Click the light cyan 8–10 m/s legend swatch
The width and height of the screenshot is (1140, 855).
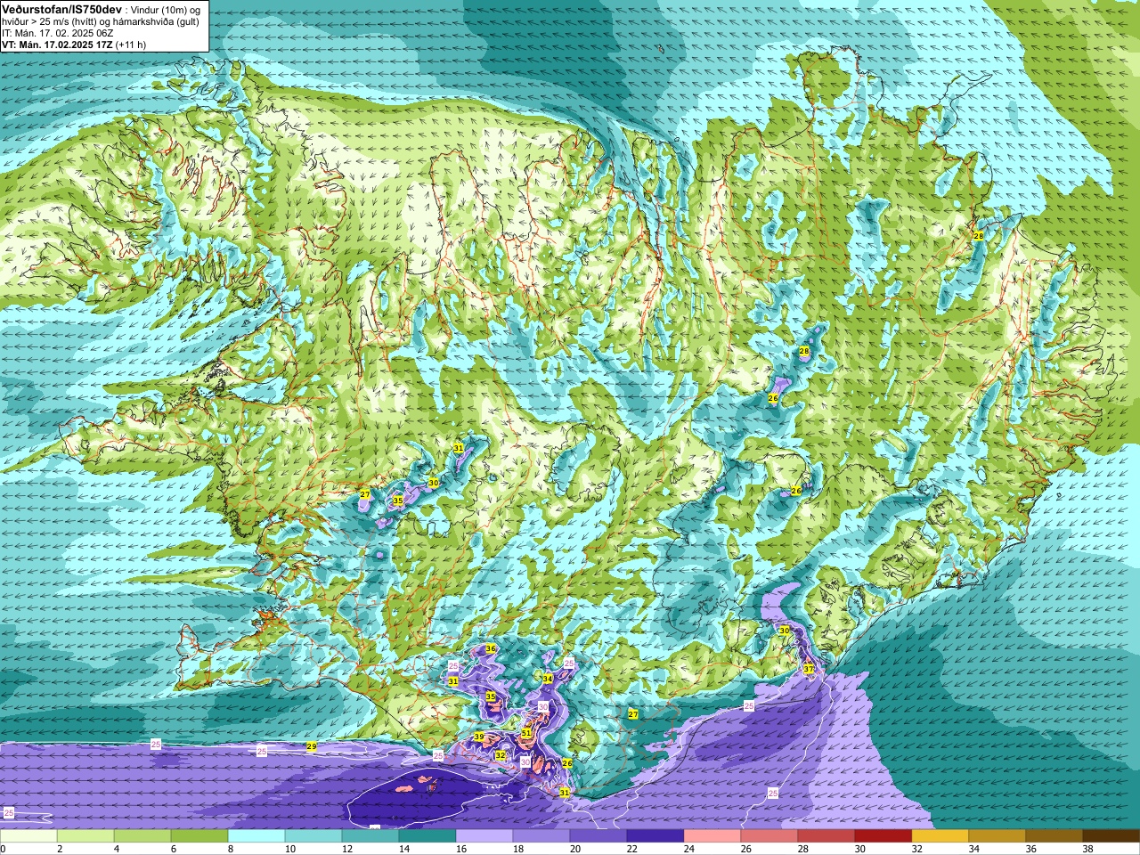[256, 836]
